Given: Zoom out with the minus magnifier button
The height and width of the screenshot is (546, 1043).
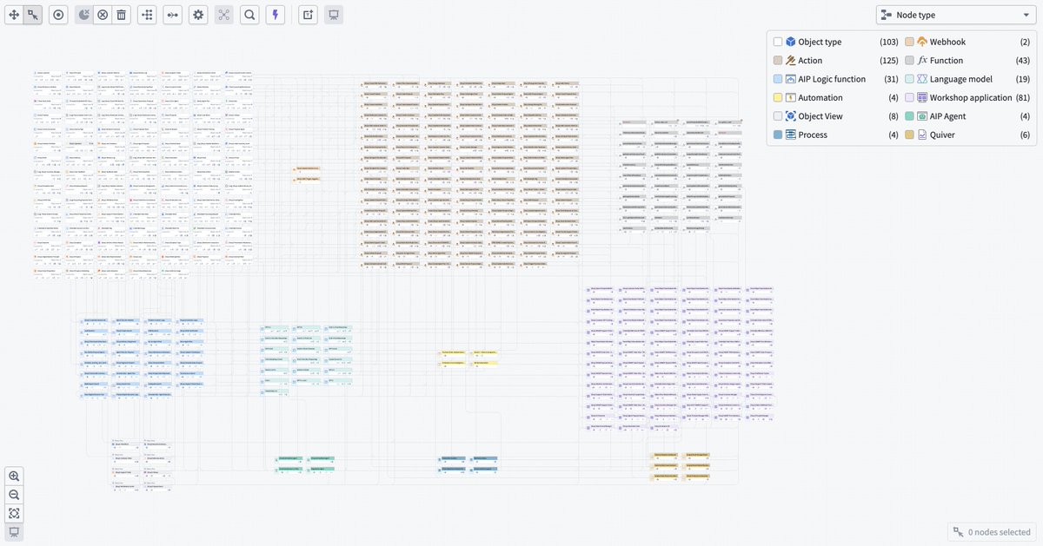Looking at the screenshot, I should pyautogui.click(x=14, y=495).
